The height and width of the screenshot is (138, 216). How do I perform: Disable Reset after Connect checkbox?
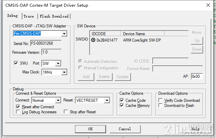pos(18,107)
